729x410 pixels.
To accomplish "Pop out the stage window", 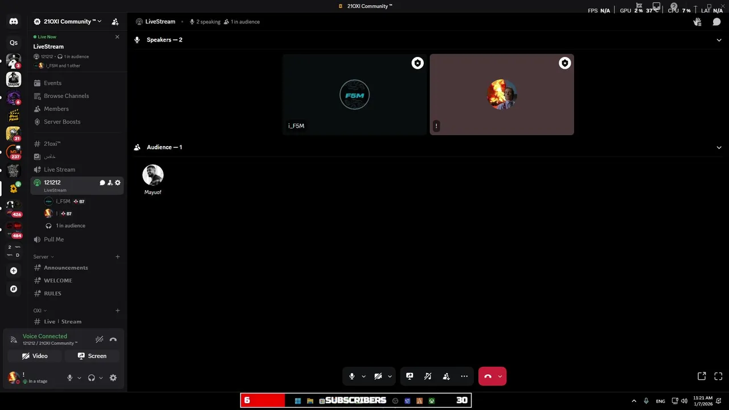I will point(702,376).
